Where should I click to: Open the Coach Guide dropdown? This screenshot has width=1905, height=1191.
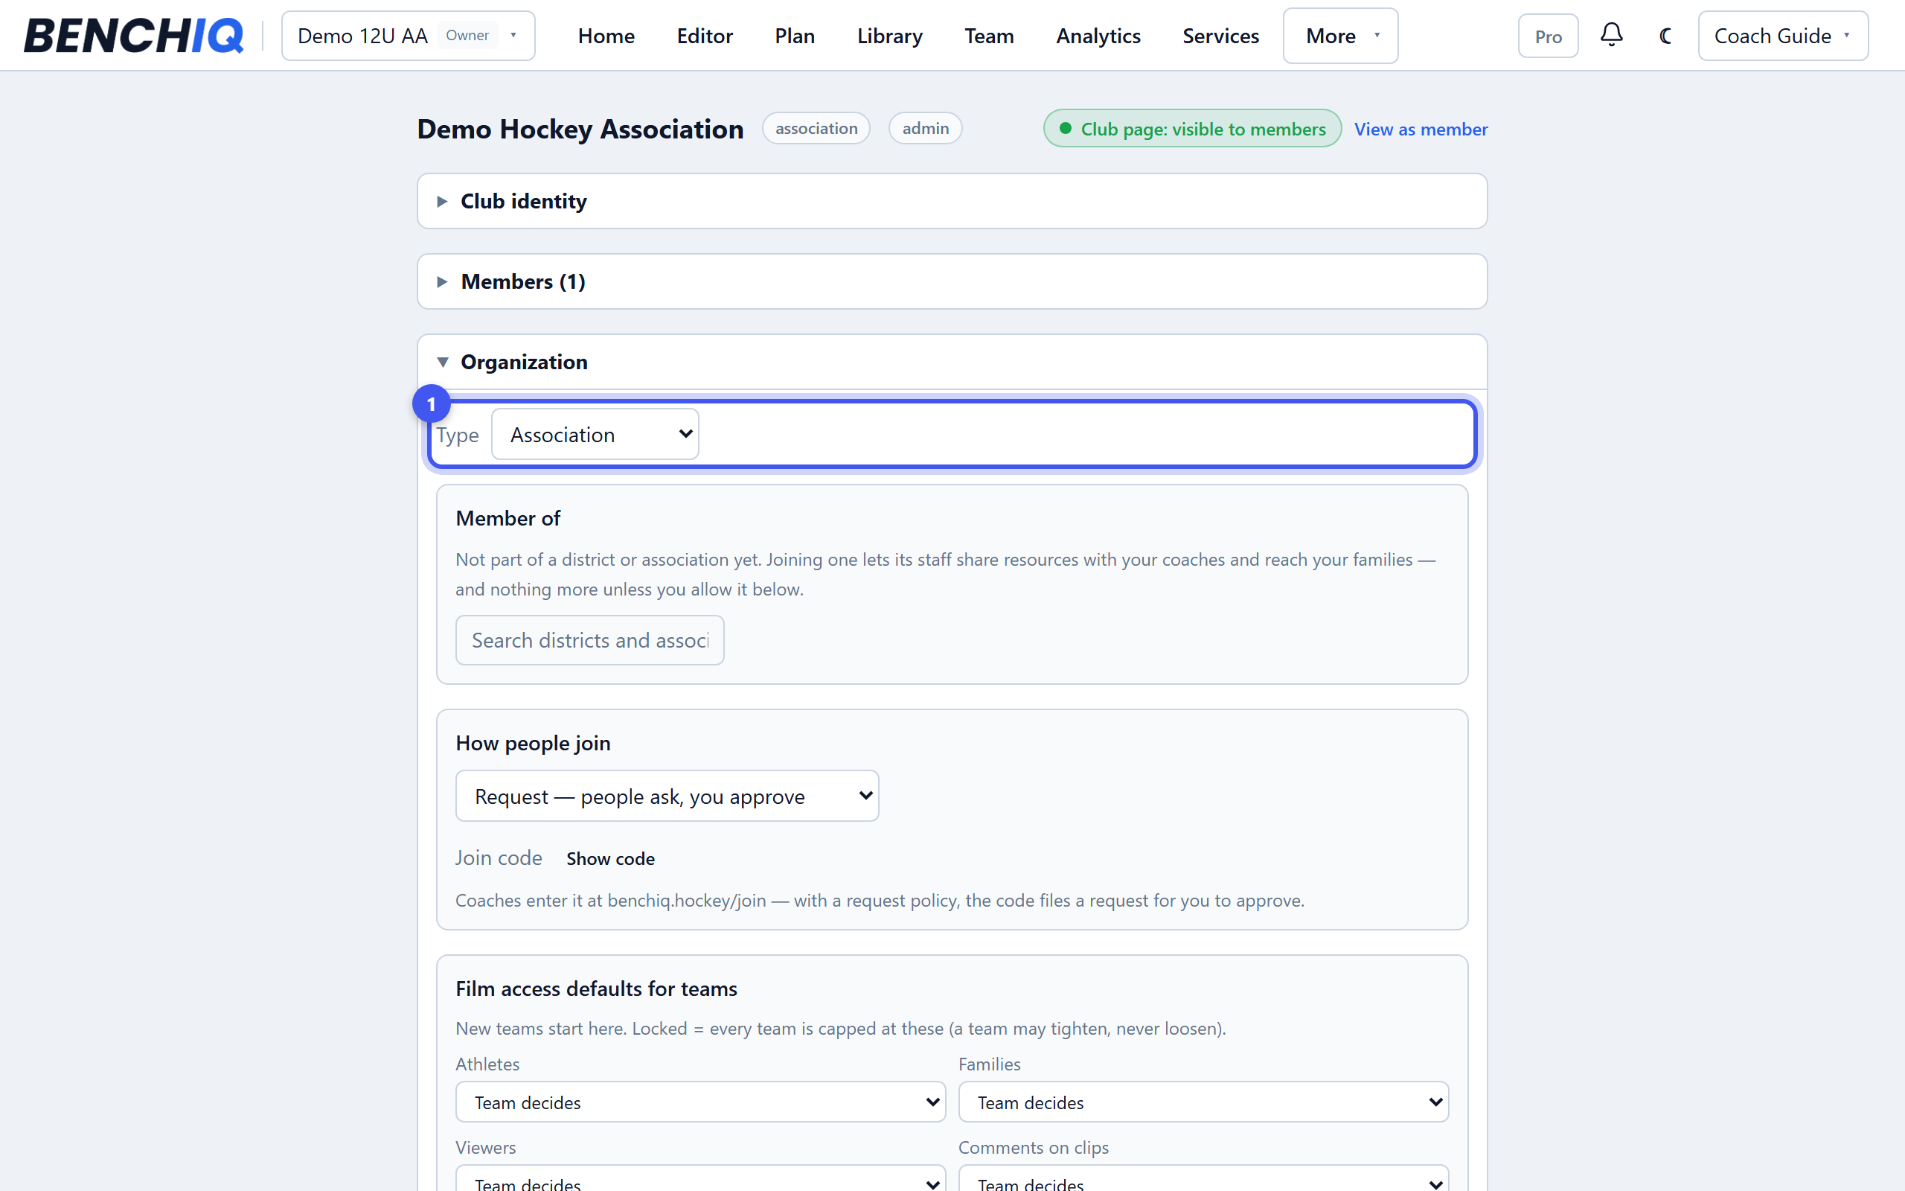[1782, 36]
